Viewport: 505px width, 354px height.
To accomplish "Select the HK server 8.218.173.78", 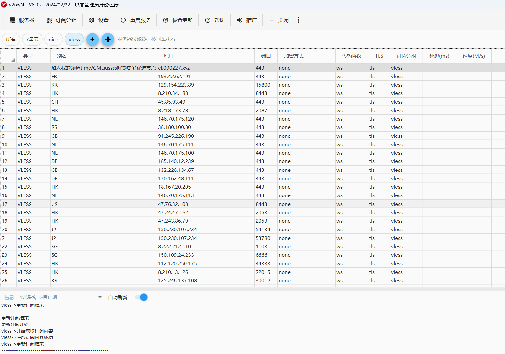I will click(252, 110).
